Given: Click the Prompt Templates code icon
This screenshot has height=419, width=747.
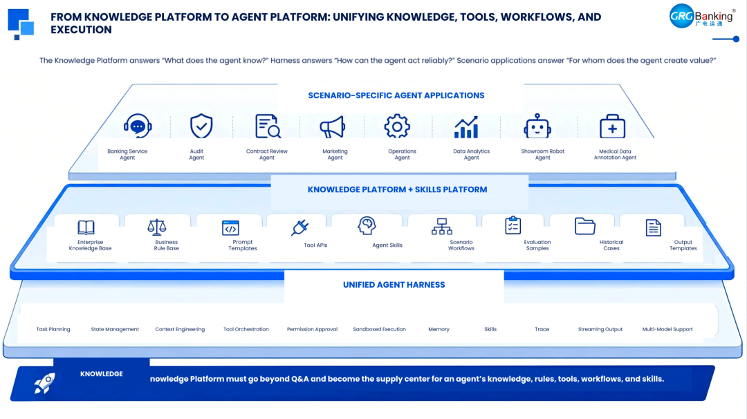Looking at the screenshot, I should tap(230, 227).
